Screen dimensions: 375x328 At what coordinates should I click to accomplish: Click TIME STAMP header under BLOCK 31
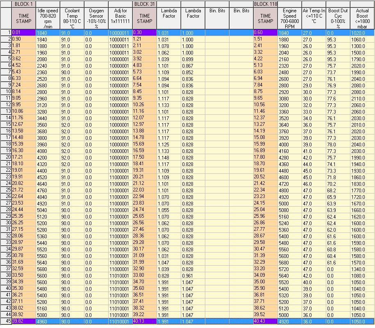pos(144,18)
